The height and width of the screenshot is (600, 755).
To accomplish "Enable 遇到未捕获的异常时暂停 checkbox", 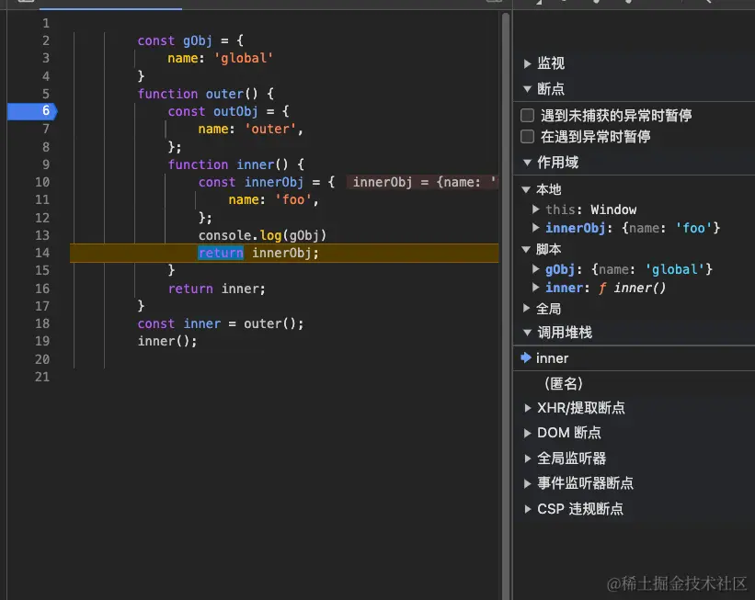I will [x=527, y=116].
